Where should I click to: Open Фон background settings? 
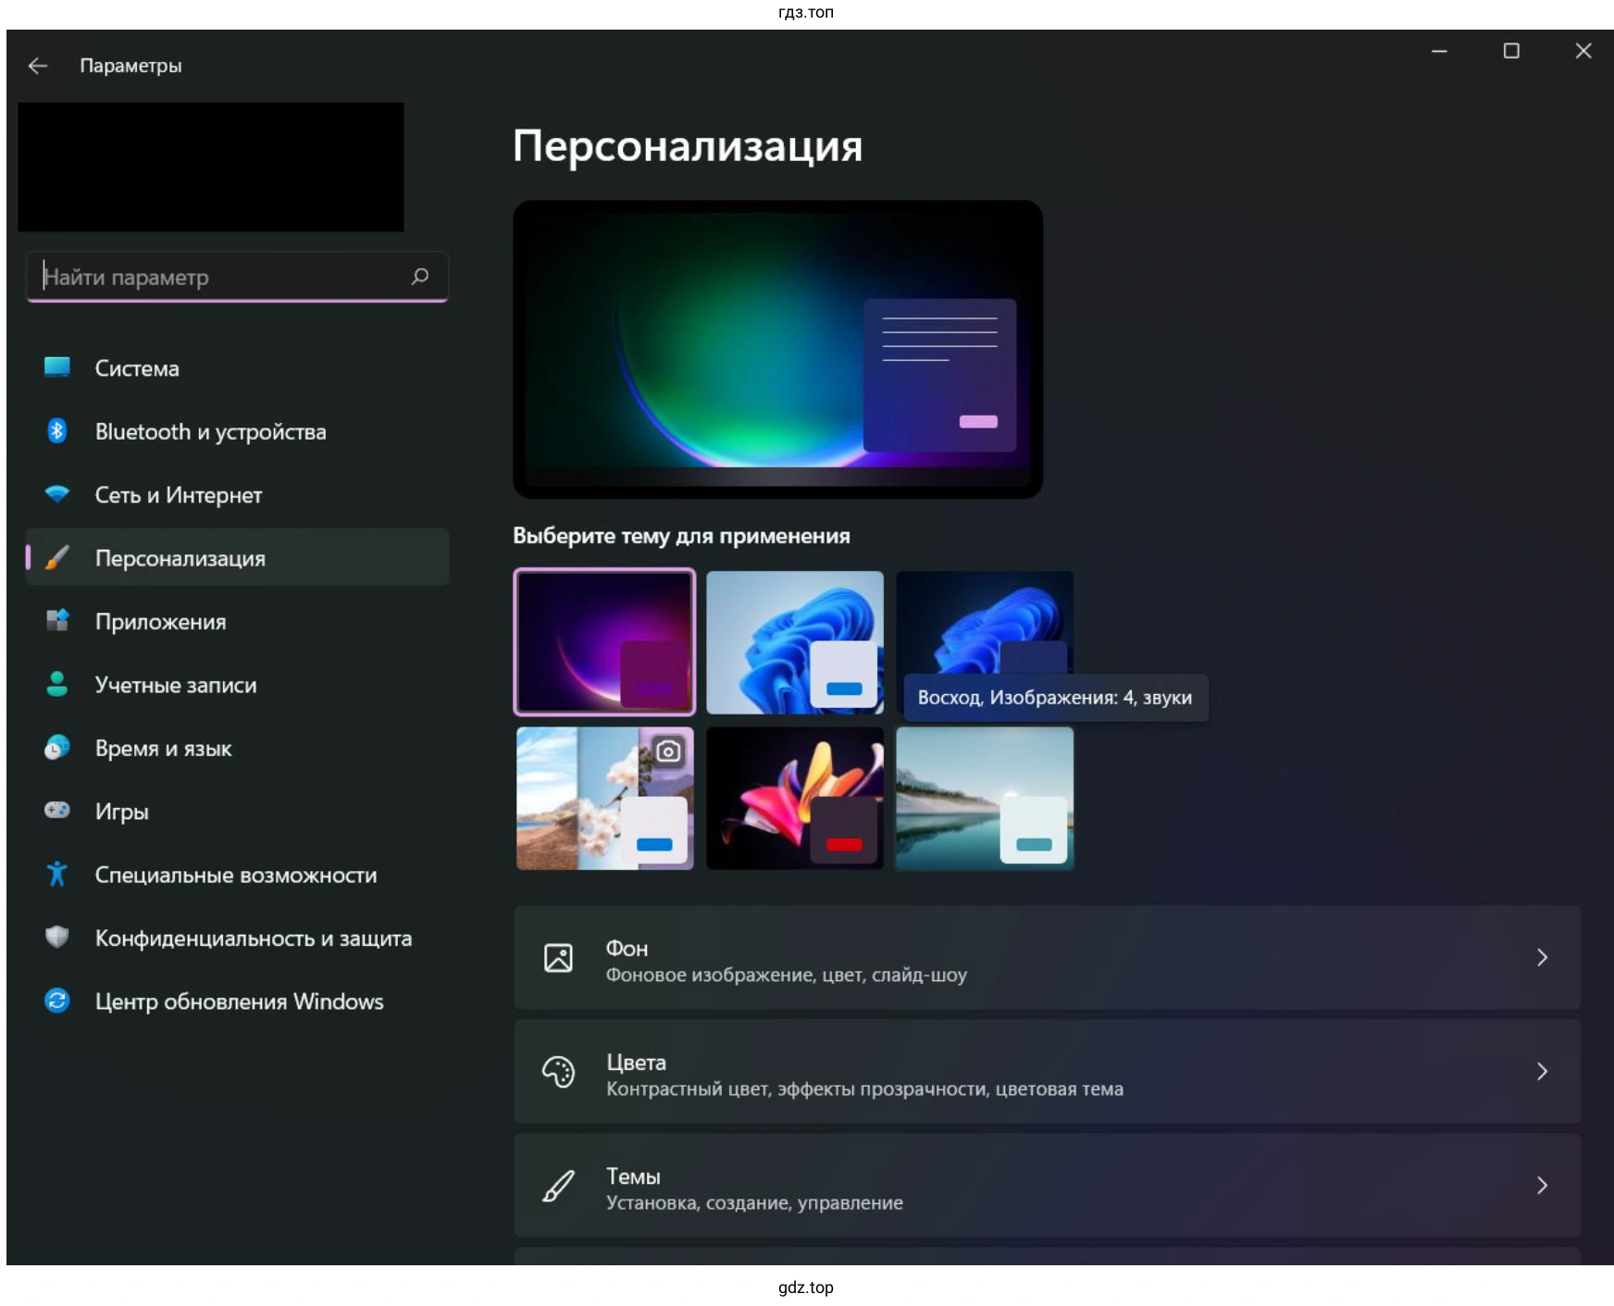1047,958
